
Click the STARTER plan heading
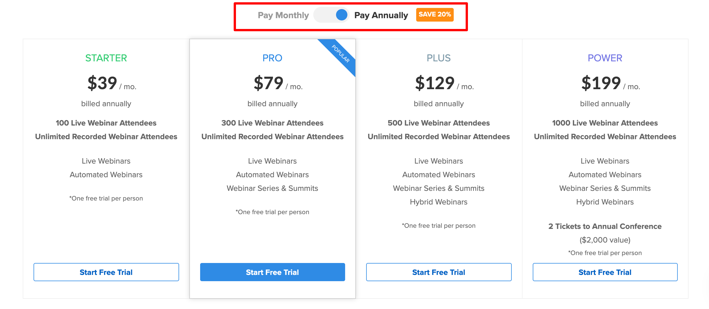point(106,58)
